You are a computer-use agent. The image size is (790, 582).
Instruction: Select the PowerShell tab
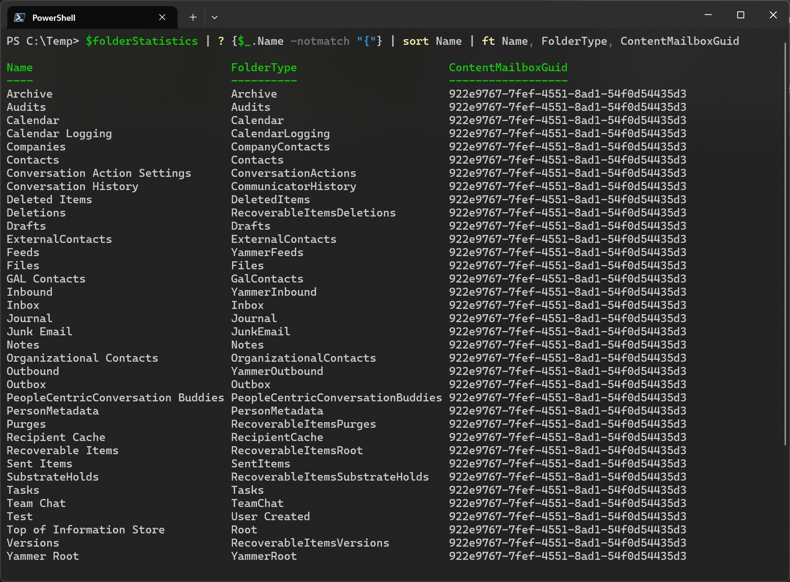pos(92,17)
